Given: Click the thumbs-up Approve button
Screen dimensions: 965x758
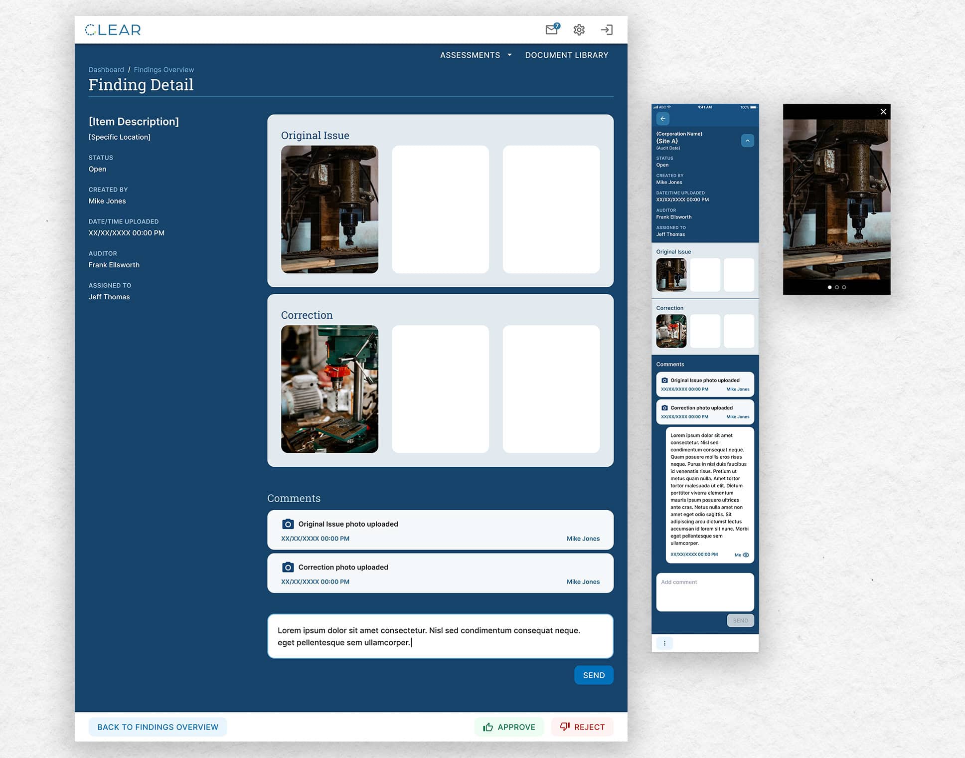Looking at the screenshot, I should pos(509,727).
